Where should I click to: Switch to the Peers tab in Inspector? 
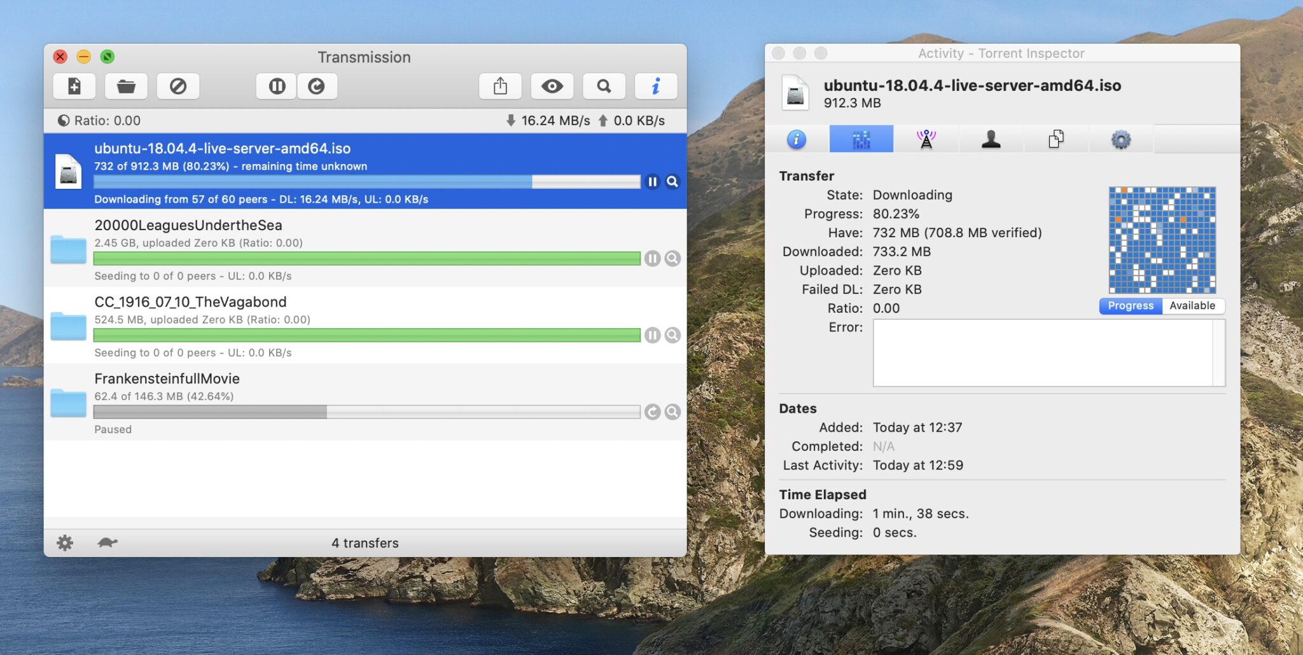point(991,139)
